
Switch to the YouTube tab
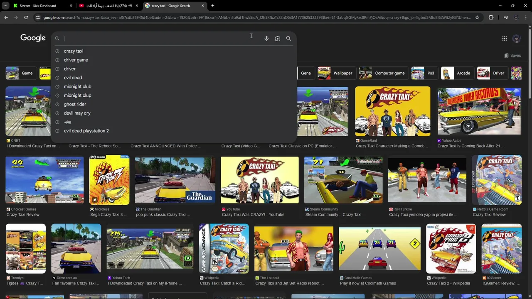click(x=109, y=6)
